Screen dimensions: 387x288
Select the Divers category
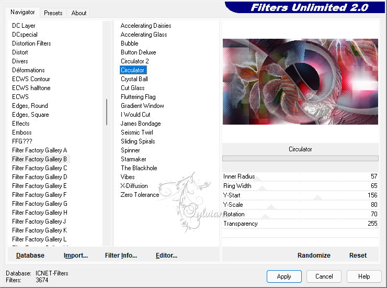[20, 61]
